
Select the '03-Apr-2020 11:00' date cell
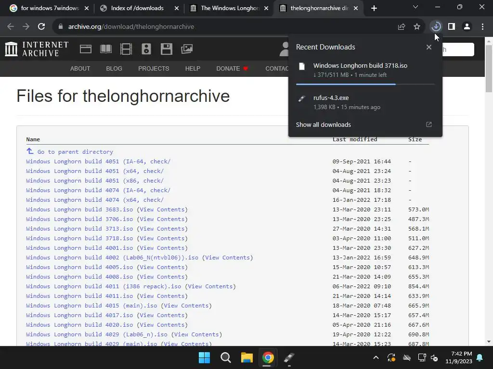[362, 238]
